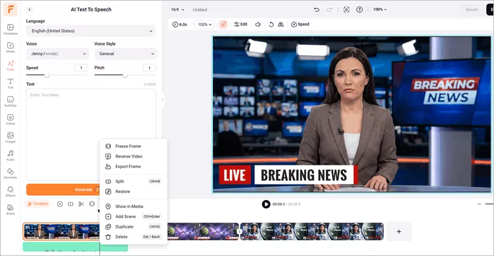Click the flip mirror icon
The image size is (494, 256).
pos(281,24)
